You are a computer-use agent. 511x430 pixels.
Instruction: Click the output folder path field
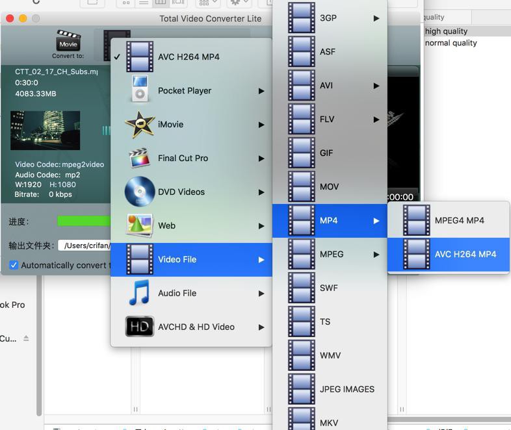(85, 246)
